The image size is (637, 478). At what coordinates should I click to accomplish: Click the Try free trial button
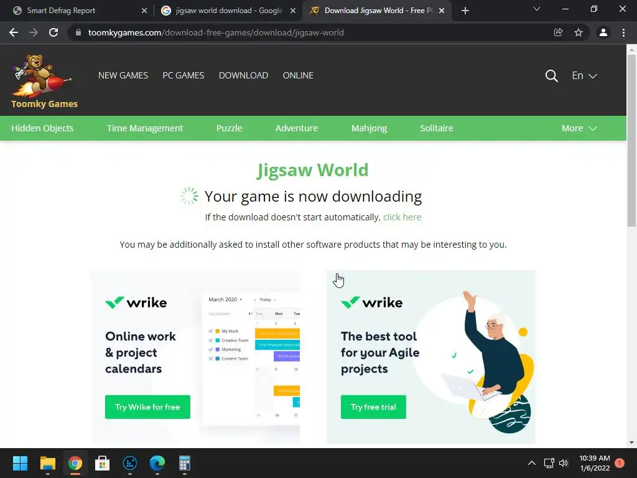(x=373, y=407)
